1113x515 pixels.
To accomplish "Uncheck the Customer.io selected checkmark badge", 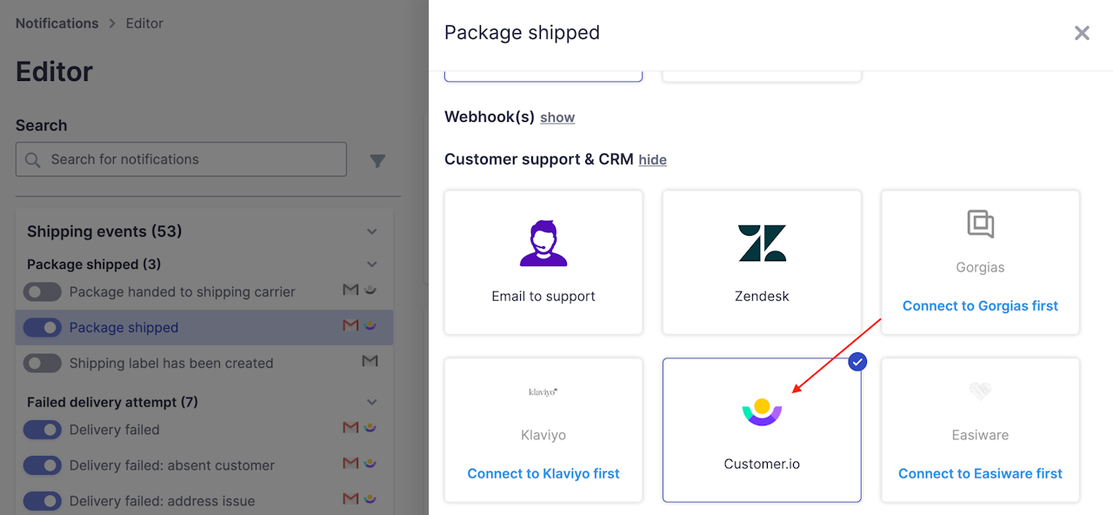I will click(x=857, y=362).
